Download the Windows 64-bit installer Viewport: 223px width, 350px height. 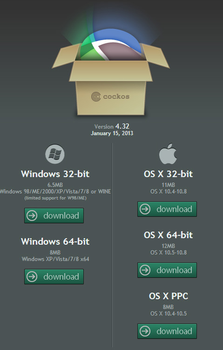point(54,276)
